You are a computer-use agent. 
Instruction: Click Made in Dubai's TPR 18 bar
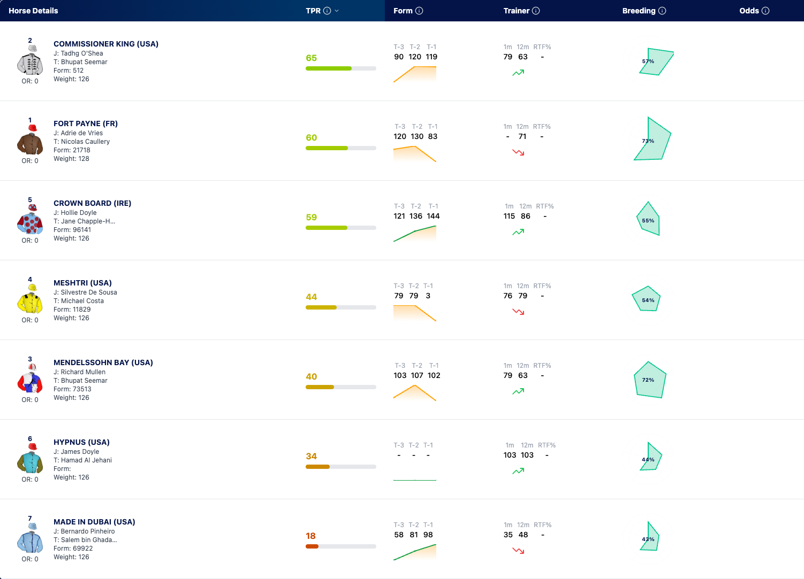341,546
